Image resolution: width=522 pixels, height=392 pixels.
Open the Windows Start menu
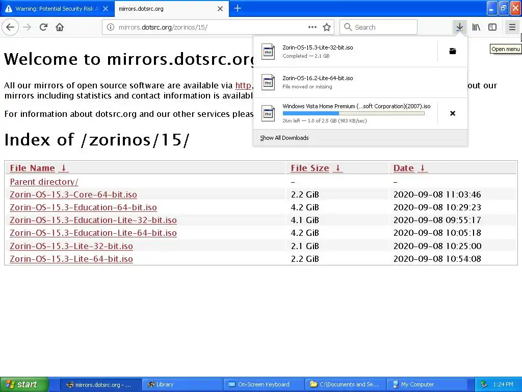click(x=24, y=384)
